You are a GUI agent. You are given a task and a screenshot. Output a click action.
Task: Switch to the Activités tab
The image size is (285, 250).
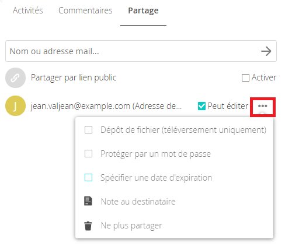click(x=28, y=10)
